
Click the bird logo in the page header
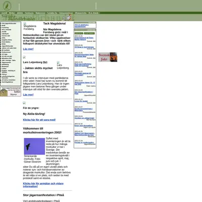pyautogui.click(x=7, y=6)
